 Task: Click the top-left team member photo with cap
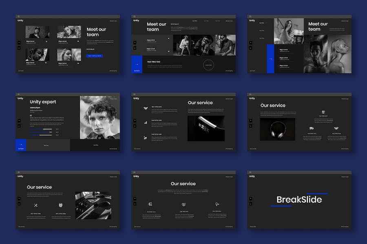point(38,32)
